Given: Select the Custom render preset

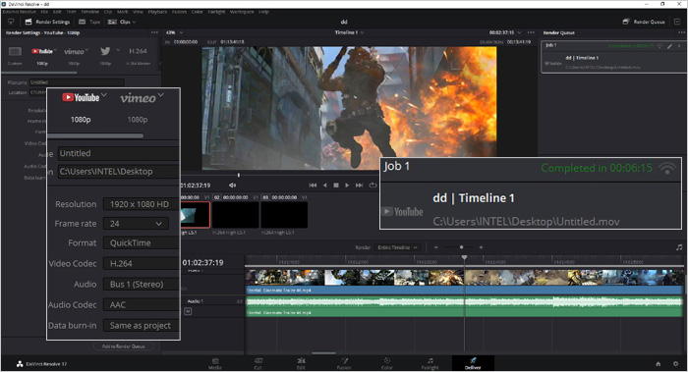Looking at the screenshot, I should pos(15,56).
